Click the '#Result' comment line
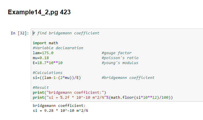This screenshot has width=203, height=120. 41,88
